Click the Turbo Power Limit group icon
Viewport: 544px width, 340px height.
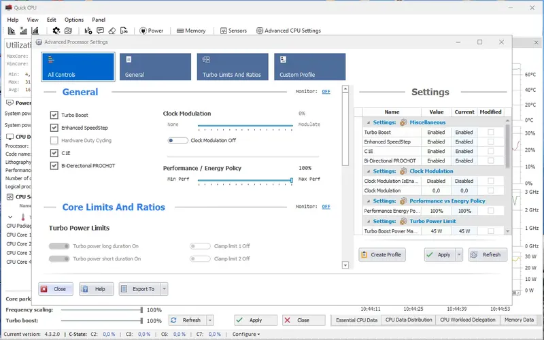coord(403,221)
